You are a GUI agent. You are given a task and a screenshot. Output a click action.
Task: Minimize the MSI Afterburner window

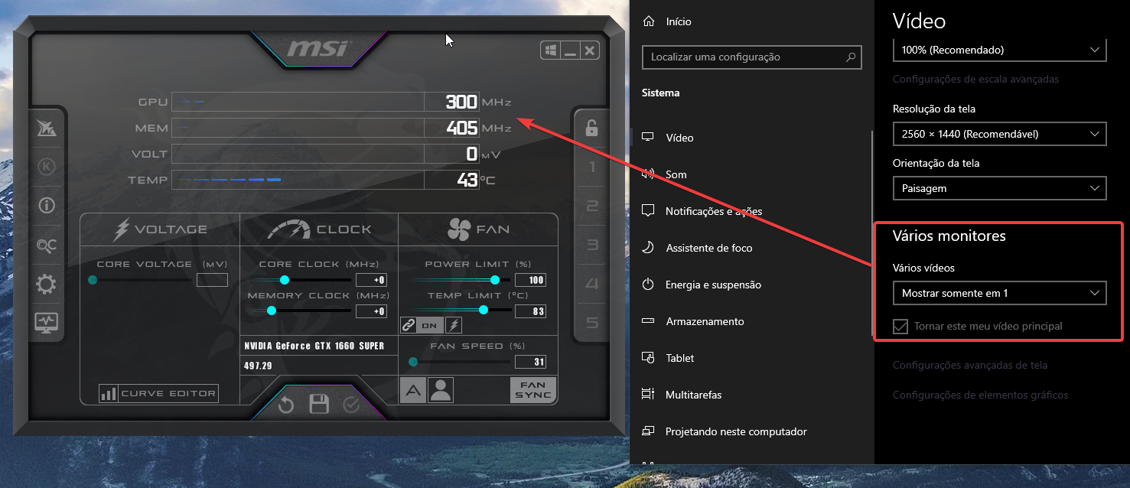point(569,50)
